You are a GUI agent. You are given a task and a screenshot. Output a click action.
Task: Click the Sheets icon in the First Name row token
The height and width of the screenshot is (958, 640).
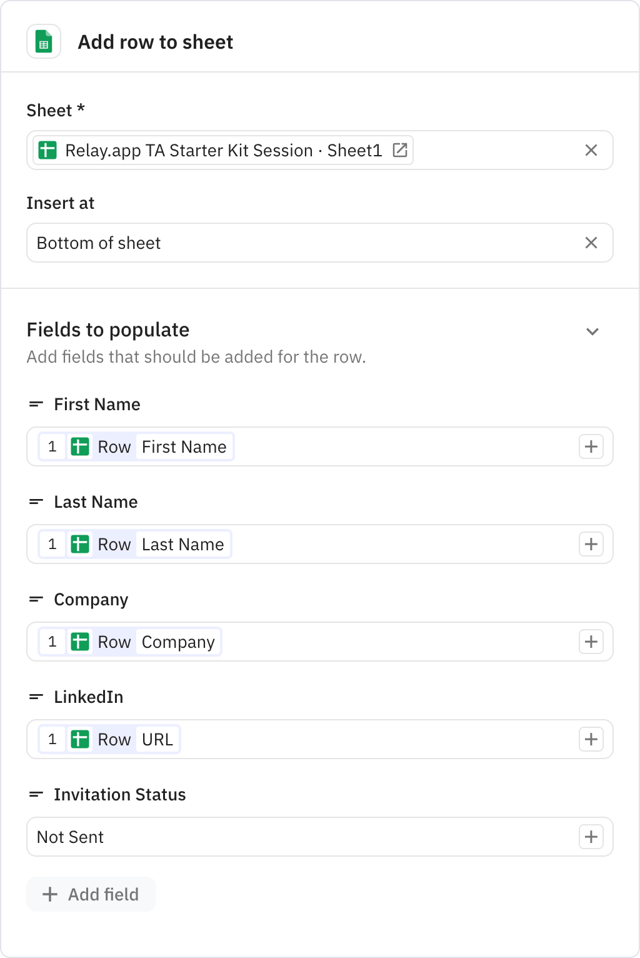click(x=81, y=446)
